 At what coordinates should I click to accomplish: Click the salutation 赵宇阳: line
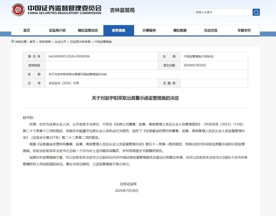pos(28,118)
